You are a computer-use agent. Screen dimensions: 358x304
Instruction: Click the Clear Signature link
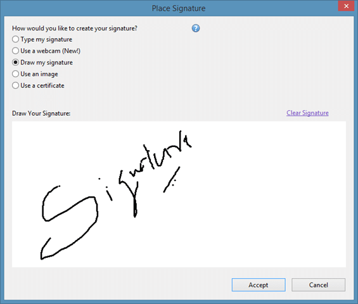307,113
